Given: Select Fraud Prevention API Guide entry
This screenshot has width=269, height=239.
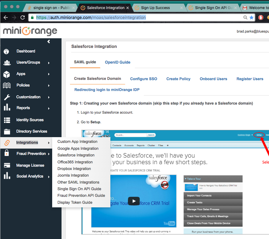Looking at the screenshot, I should [81, 196].
